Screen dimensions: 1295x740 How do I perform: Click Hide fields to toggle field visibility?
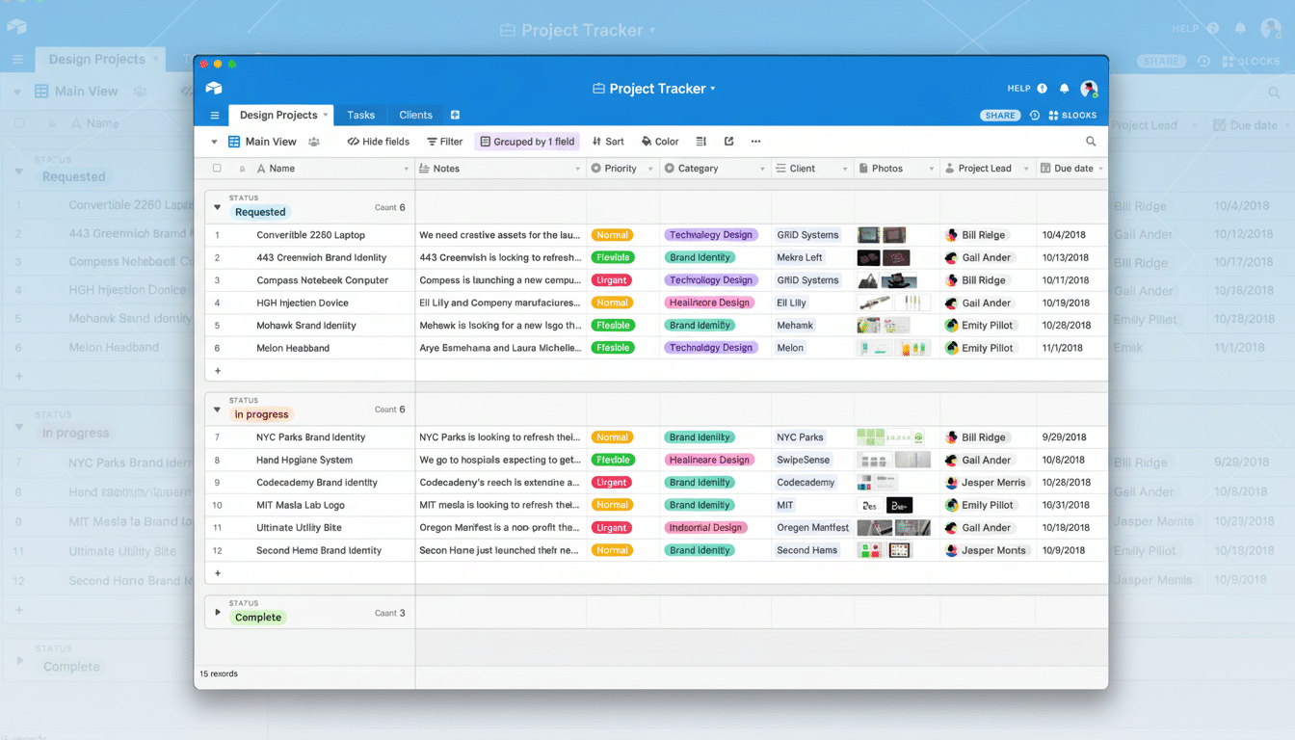point(378,141)
